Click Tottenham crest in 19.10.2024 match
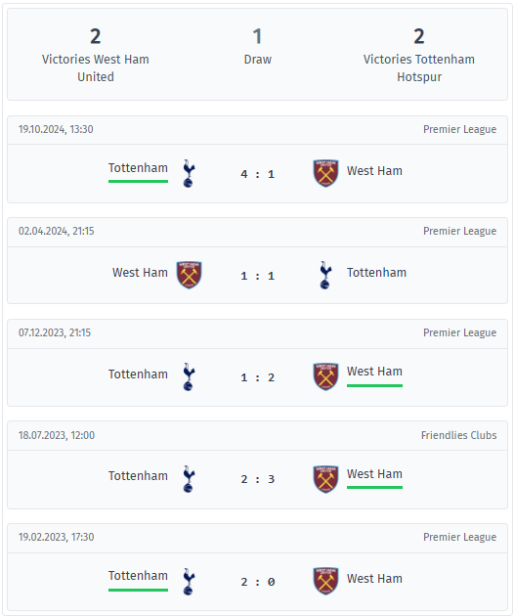 pyautogui.click(x=189, y=173)
